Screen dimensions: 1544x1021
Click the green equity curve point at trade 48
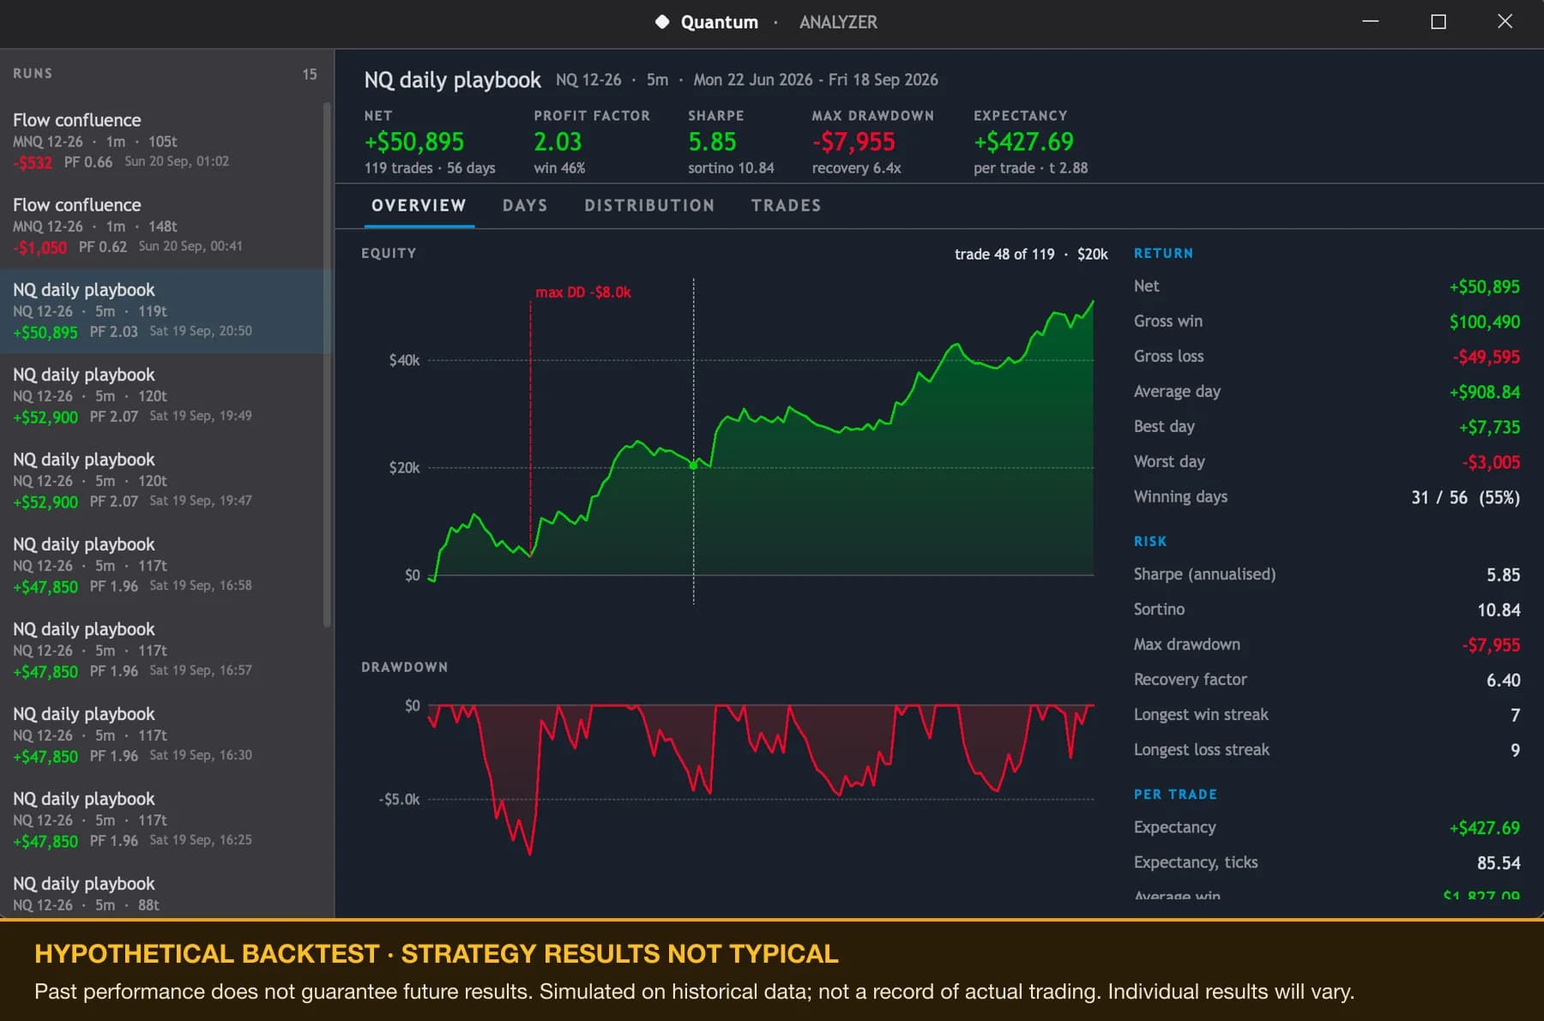[x=694, y=465]
